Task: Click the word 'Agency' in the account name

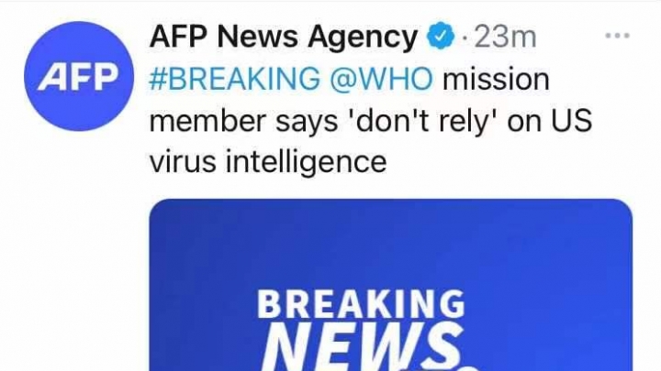Action: [x=363, y=38]
